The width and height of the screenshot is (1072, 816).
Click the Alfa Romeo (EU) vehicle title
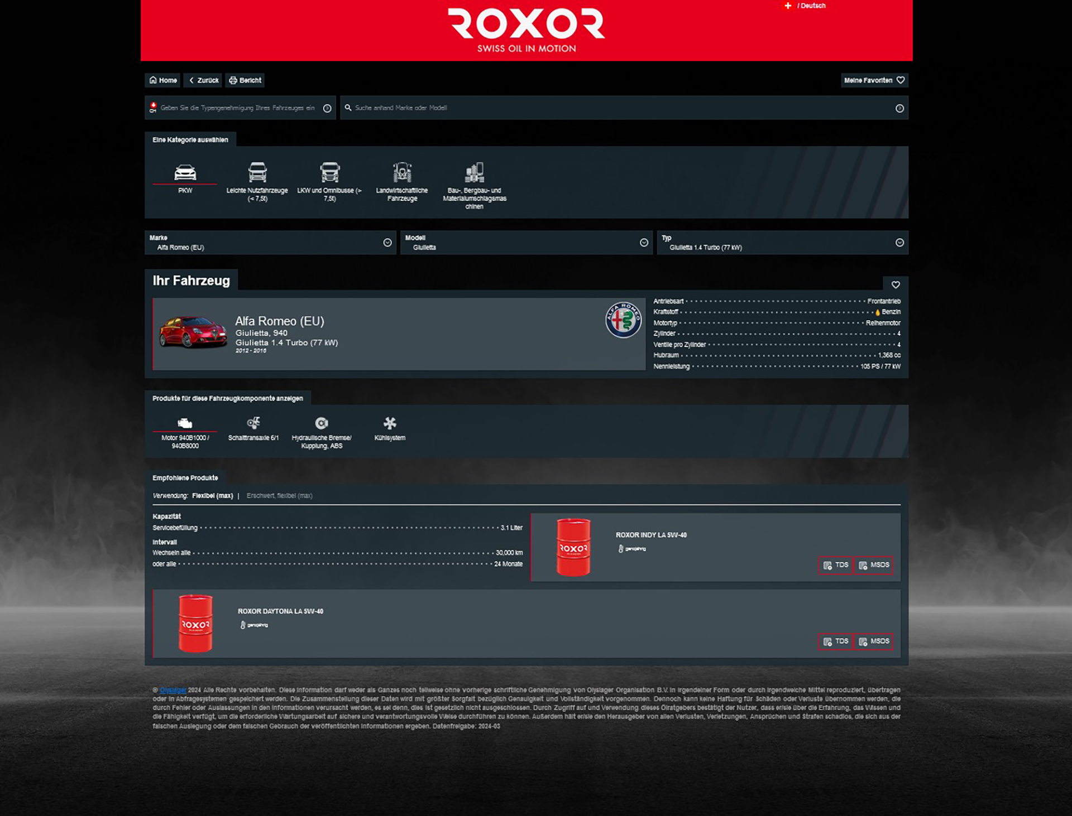click(279, 321)
